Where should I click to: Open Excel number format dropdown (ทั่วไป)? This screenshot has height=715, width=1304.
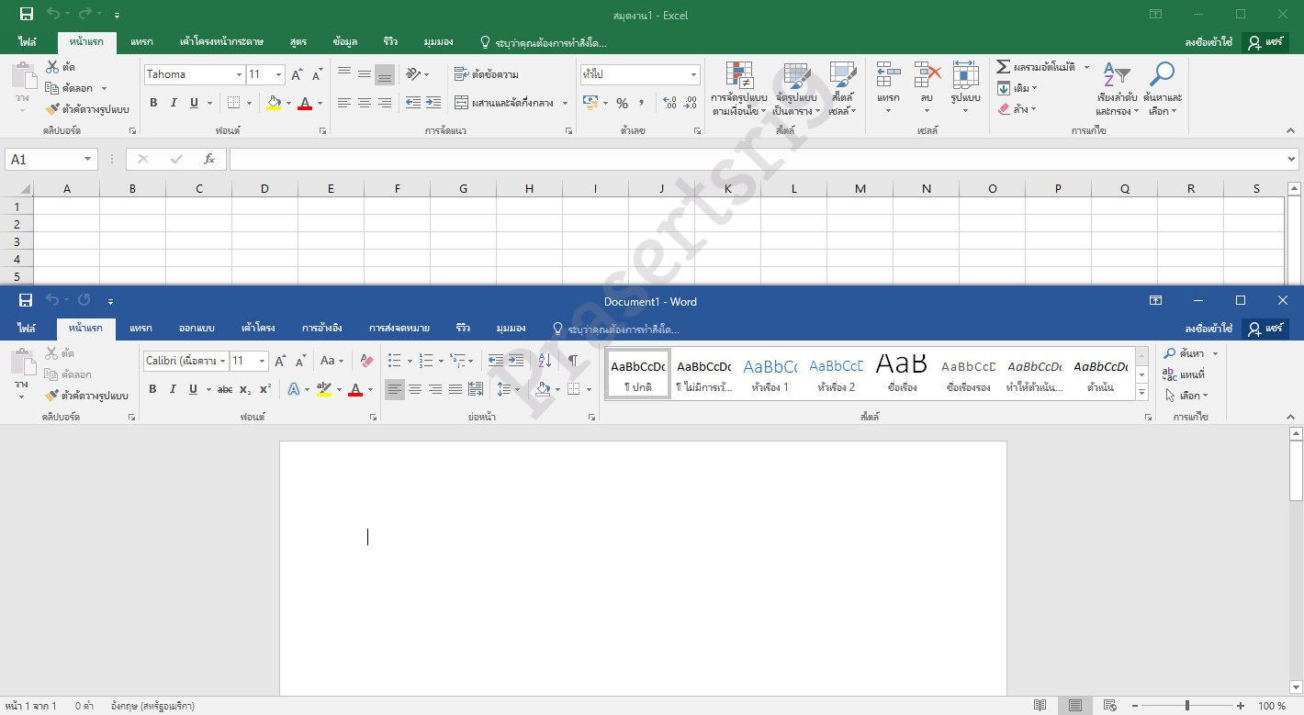pos(694,74)
